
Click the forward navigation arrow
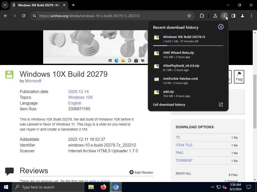[14, 16]
